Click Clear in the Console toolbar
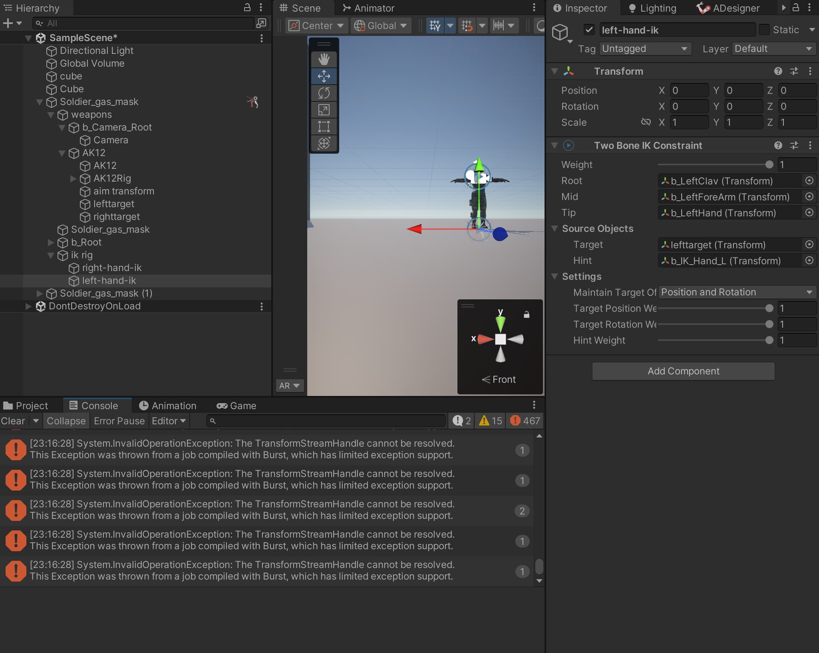Viewport: 819px width, 653px height. point(13,421)
